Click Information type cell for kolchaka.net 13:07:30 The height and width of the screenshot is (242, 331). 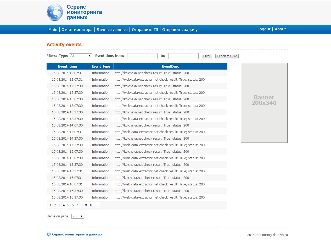pyautogui.click(x=101, y=99)
